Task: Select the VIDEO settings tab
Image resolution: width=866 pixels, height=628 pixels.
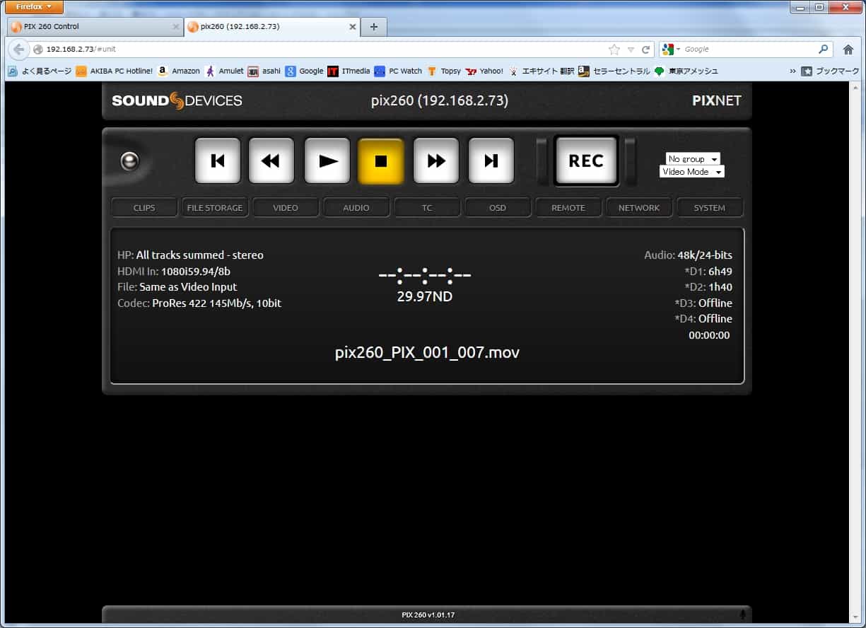Action: [286, 208]
